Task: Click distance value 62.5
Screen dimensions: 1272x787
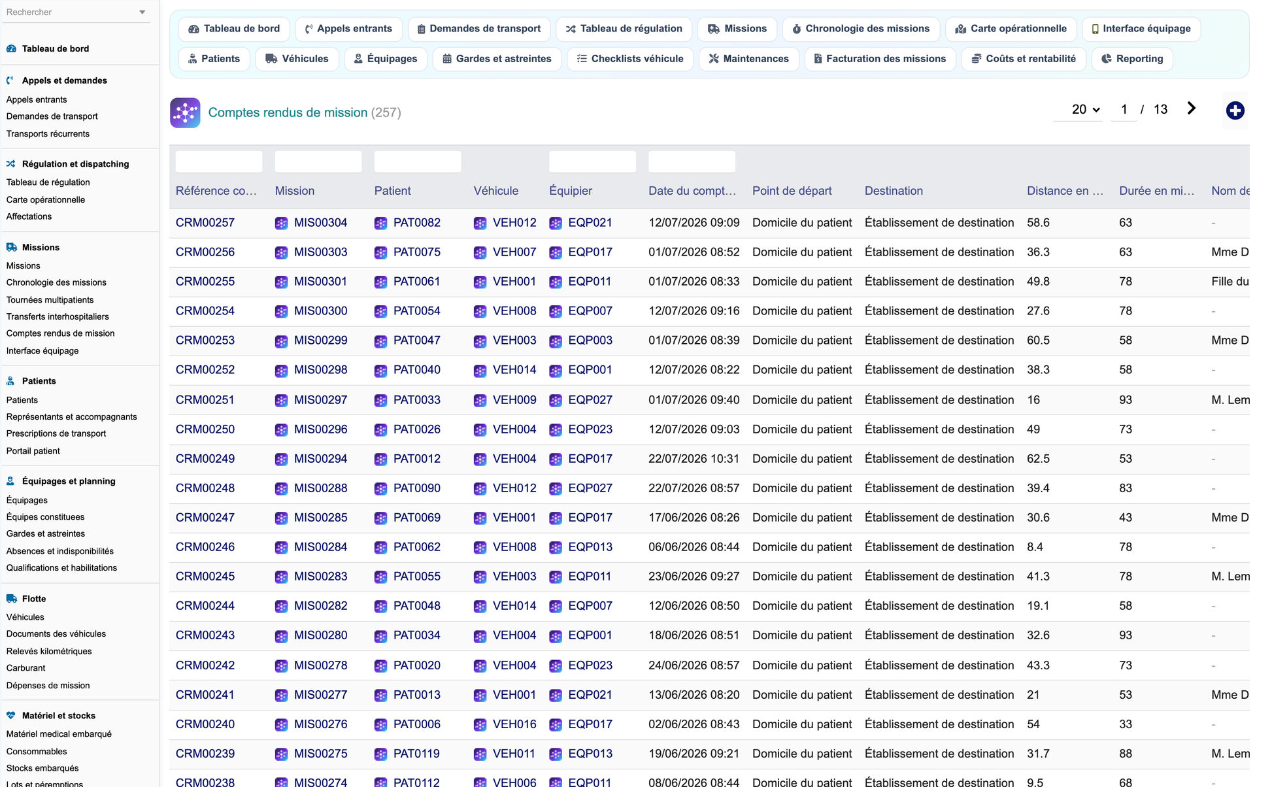Action: pos(1038,459)
